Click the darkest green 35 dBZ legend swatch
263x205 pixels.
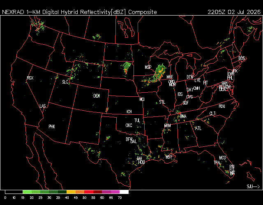coord(62,192)
